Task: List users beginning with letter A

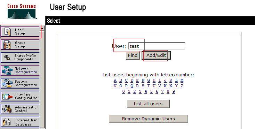Action: (115, 81)
